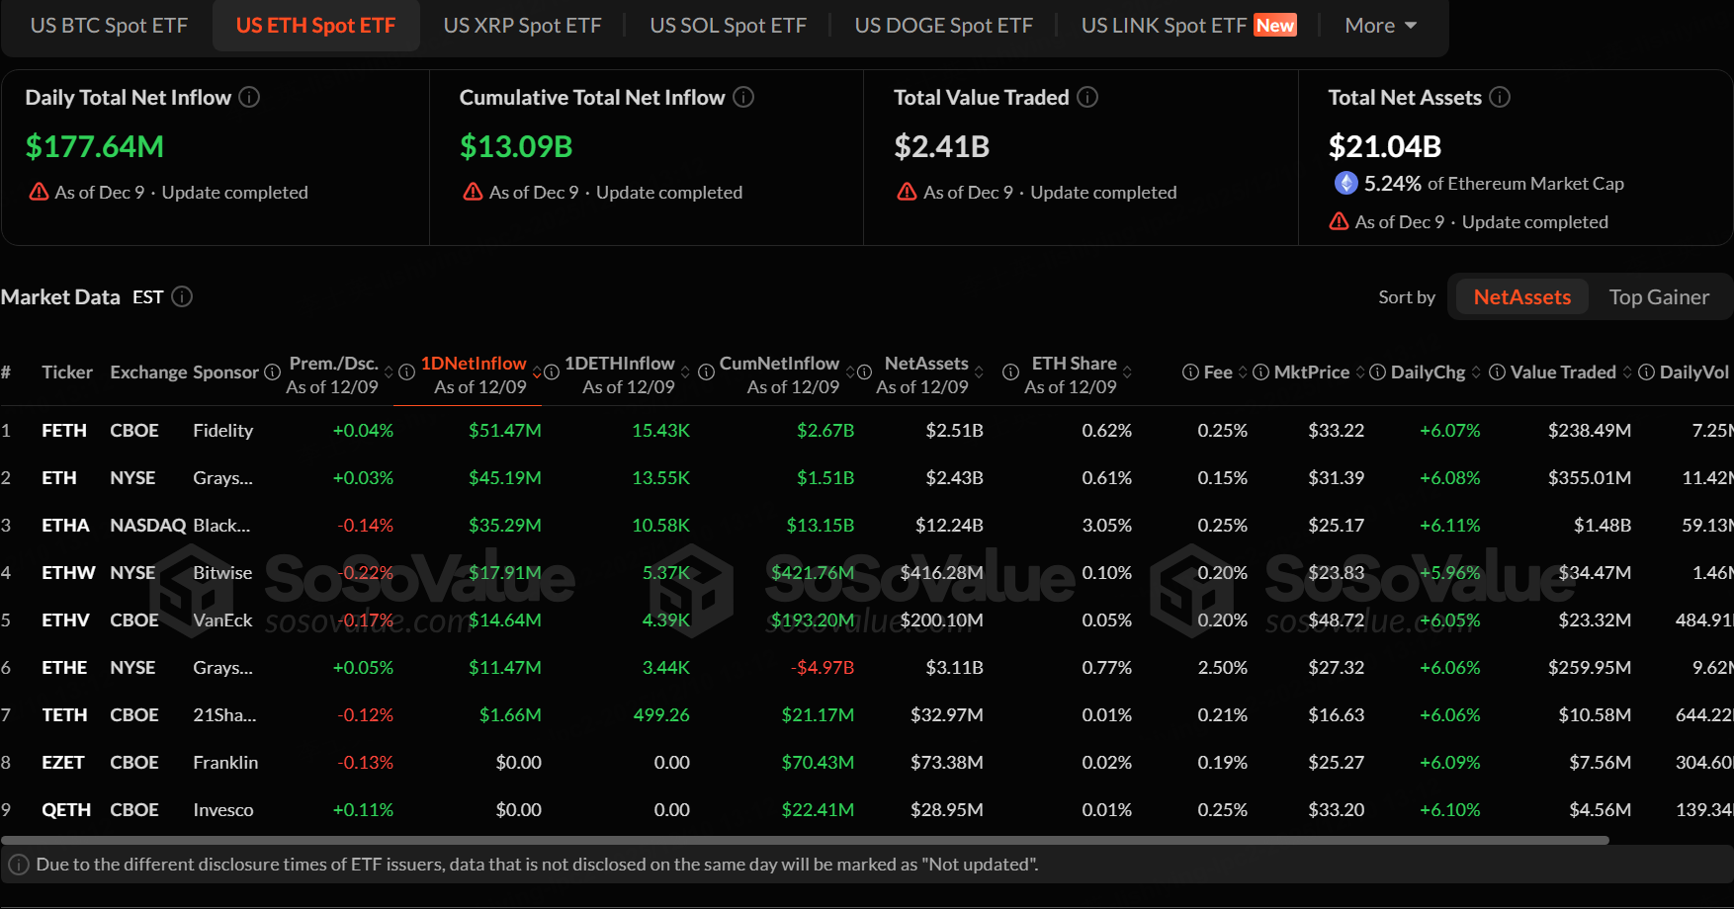Select the US ETH Spot ETF tab
1734x909 pixels.
click(x=315, y=26)
